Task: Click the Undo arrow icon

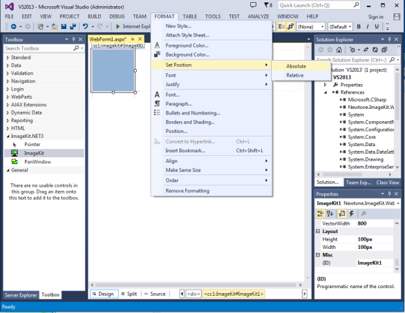Action: [x=86, y=26]
